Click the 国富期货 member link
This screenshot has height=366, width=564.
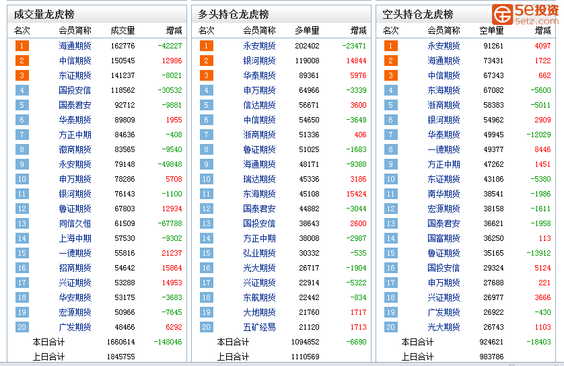(x=444, y=238)
